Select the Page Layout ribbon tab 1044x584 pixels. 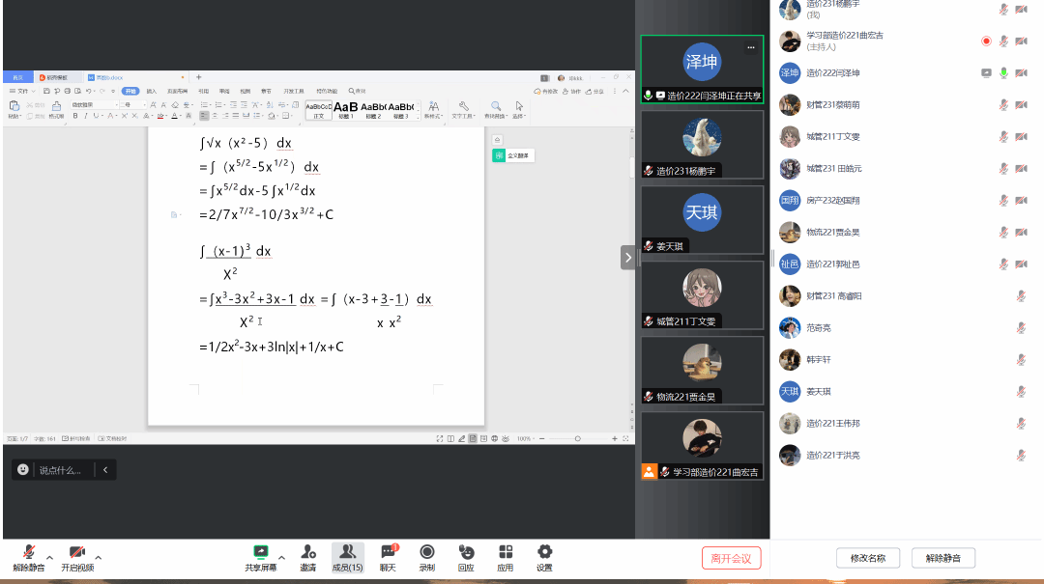[177, 91]
